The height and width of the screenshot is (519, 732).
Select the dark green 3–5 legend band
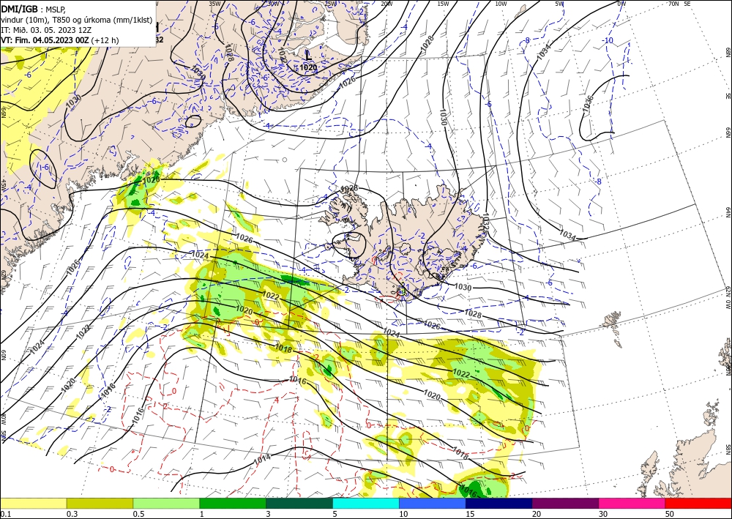pyautogui.click(x=299, y=503)
